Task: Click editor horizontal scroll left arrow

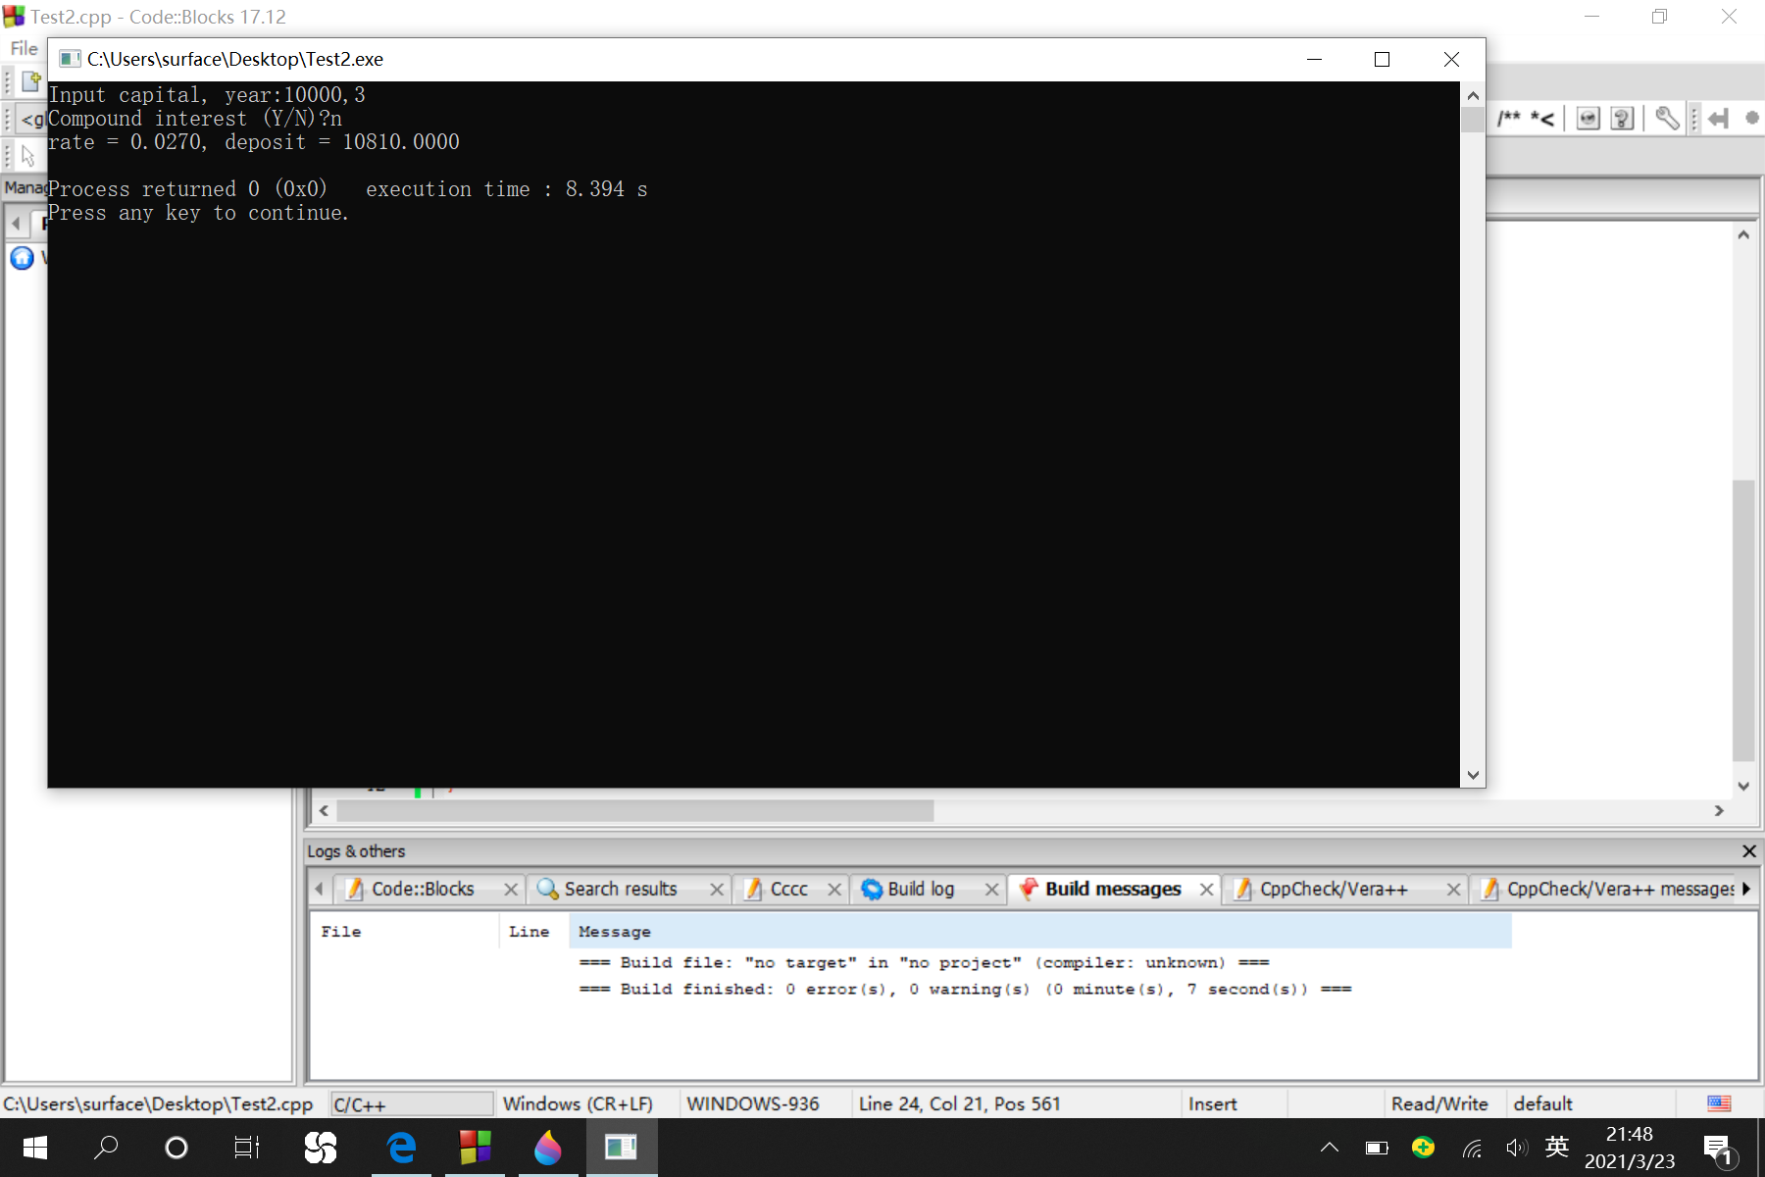Action: click(324, 811)
